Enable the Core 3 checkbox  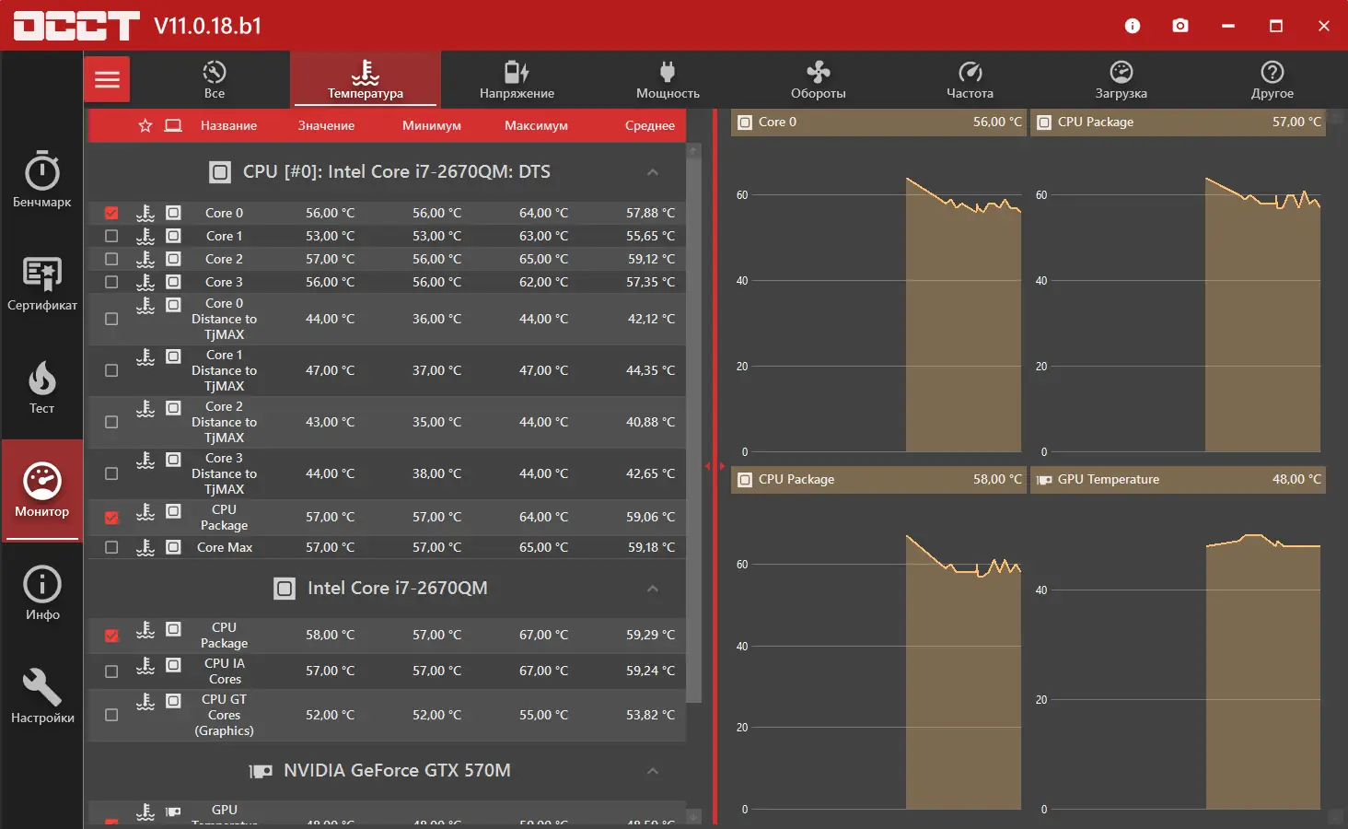[x=111, y=282]
